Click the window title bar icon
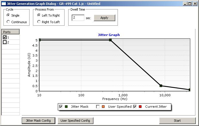Screen dimensions: 199x126 [3, 4]
